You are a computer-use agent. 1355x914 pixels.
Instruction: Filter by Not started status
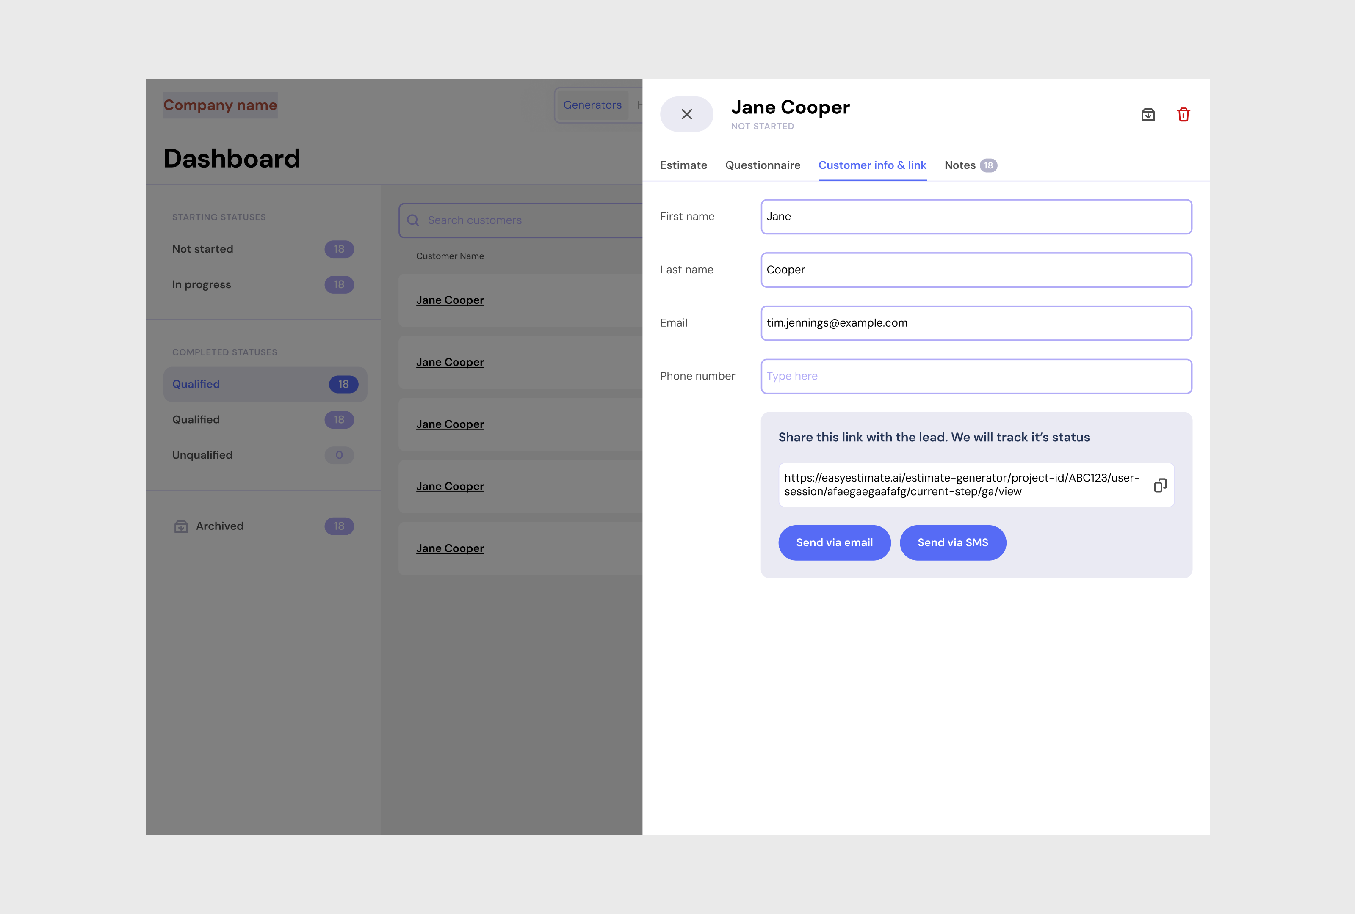(265, 249)
